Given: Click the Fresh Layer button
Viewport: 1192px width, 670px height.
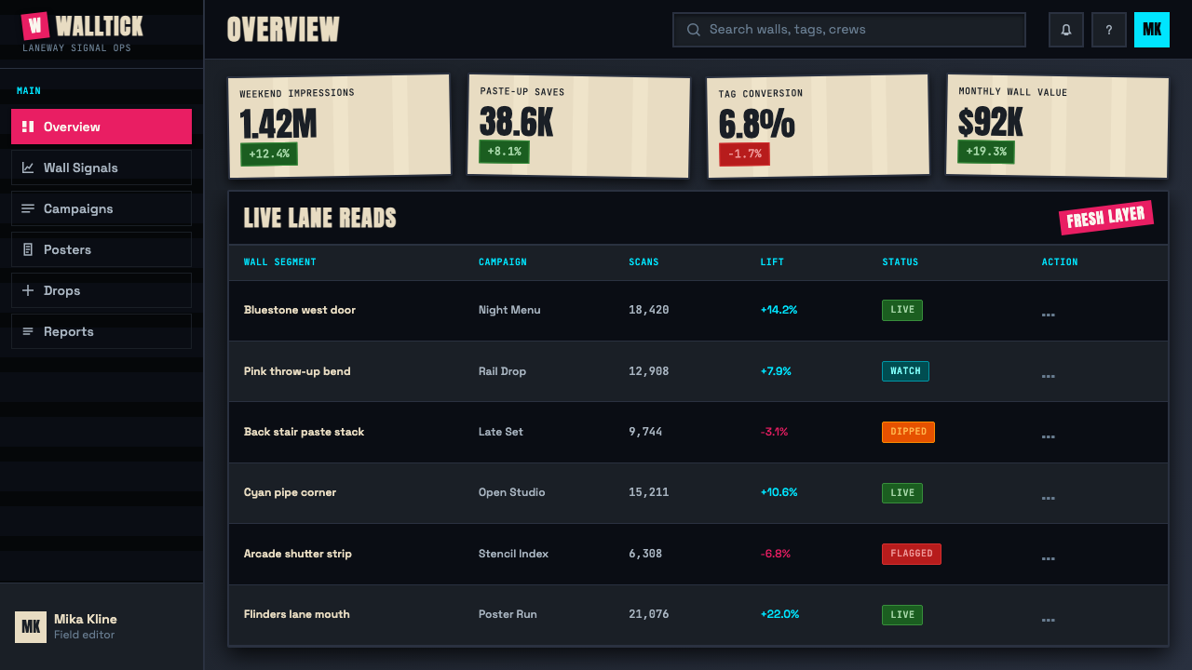Looking at the screenshot, I should pos(1106,218).
